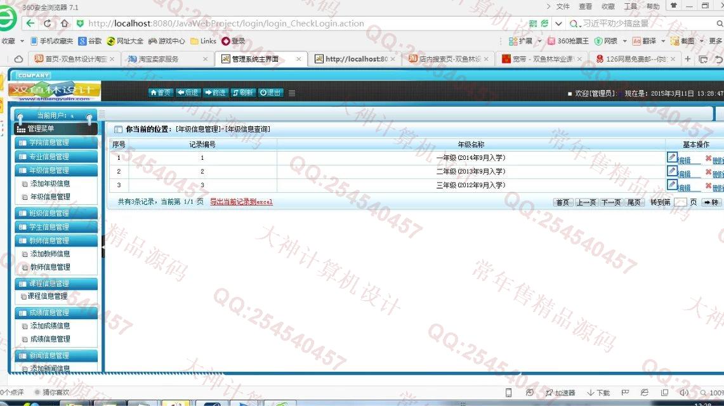The height and width of the screenshot is (406, 724).
Task: Open 添加年级信息 in sidebar
Action: tap(50, 183)
